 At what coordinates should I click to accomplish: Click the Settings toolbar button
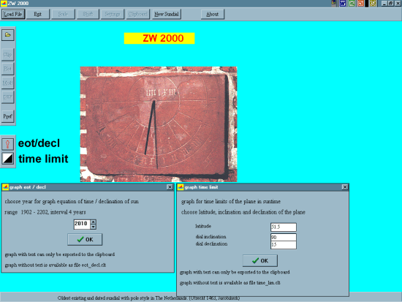pyautogui.click(x=113, y=14)
